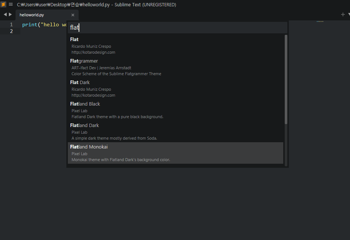Go to next tab with right arrow
Viewport: 350px width, 240px height.
[x=10, y=14]
